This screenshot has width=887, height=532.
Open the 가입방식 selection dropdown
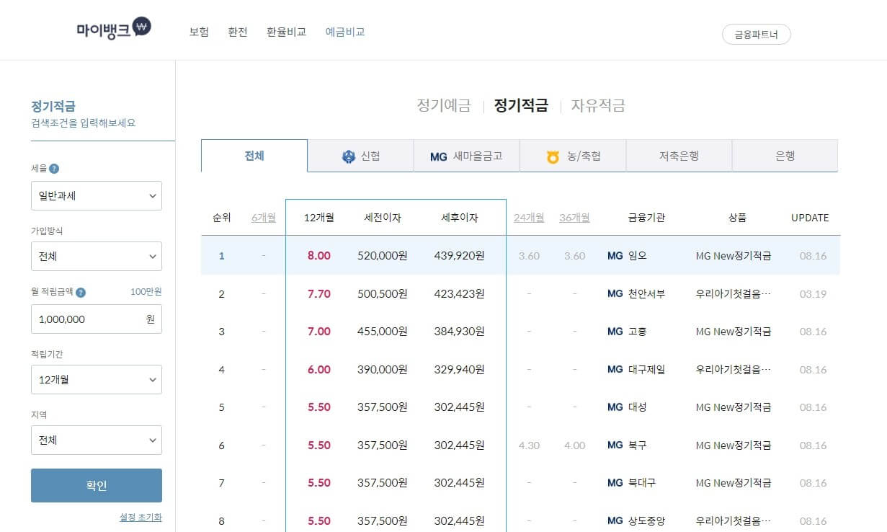point(97,256)
